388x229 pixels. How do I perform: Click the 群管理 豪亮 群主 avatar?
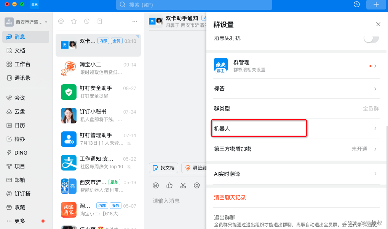click(x=221, y=66)
